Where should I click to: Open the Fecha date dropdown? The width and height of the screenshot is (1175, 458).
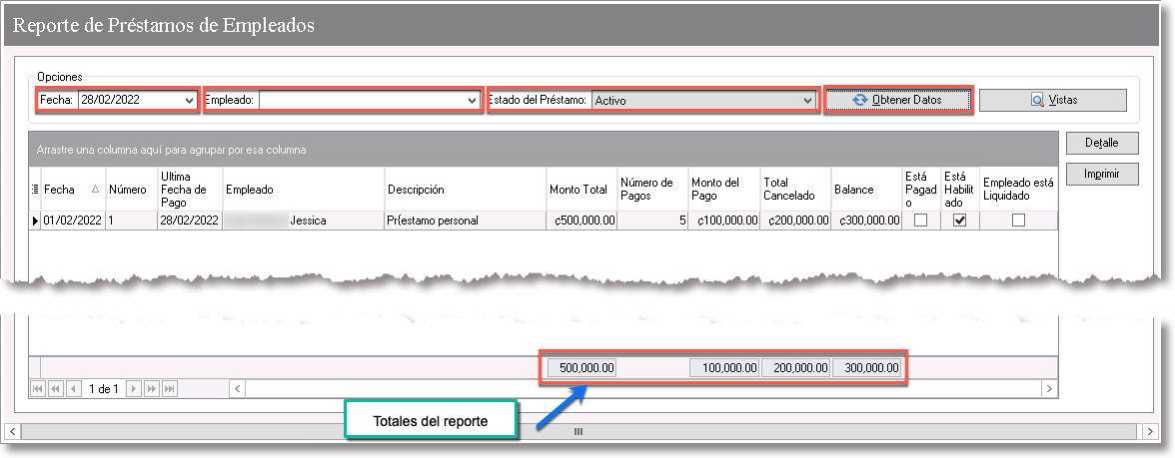(x=189, y=100)
